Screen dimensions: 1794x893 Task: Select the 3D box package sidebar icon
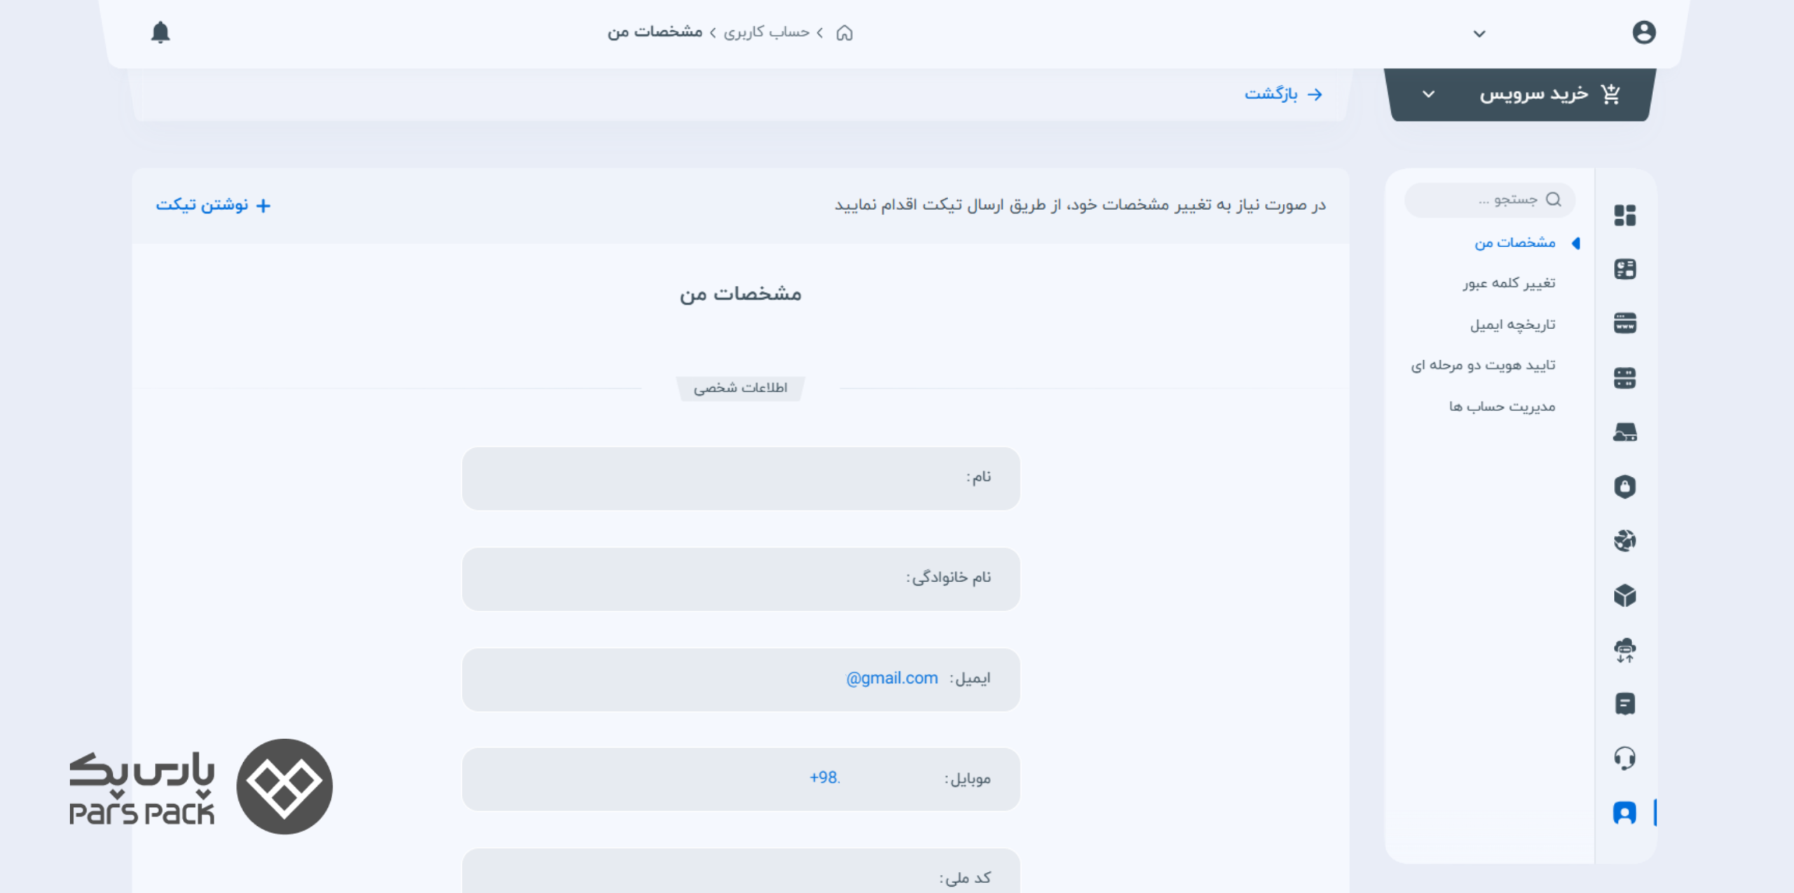(1624, 595)
